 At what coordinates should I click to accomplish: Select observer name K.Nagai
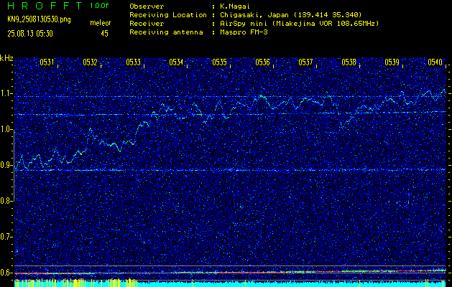point(234,6)
